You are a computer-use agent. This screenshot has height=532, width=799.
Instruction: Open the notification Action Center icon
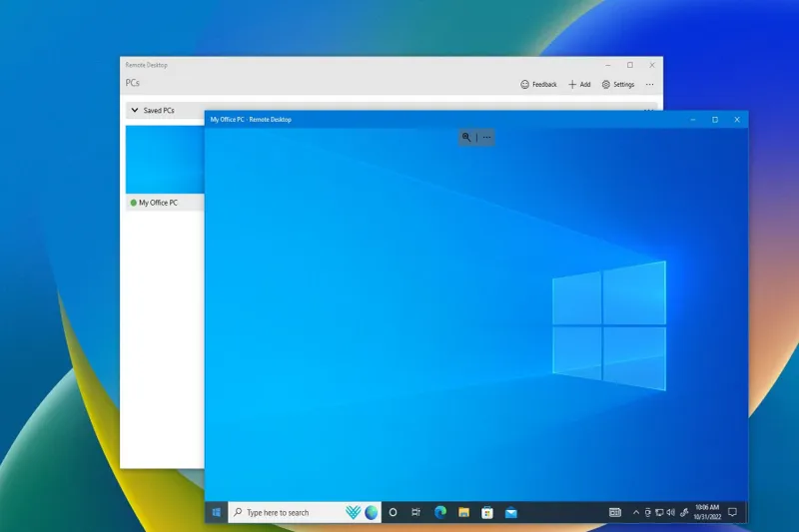tap(733, 512)
